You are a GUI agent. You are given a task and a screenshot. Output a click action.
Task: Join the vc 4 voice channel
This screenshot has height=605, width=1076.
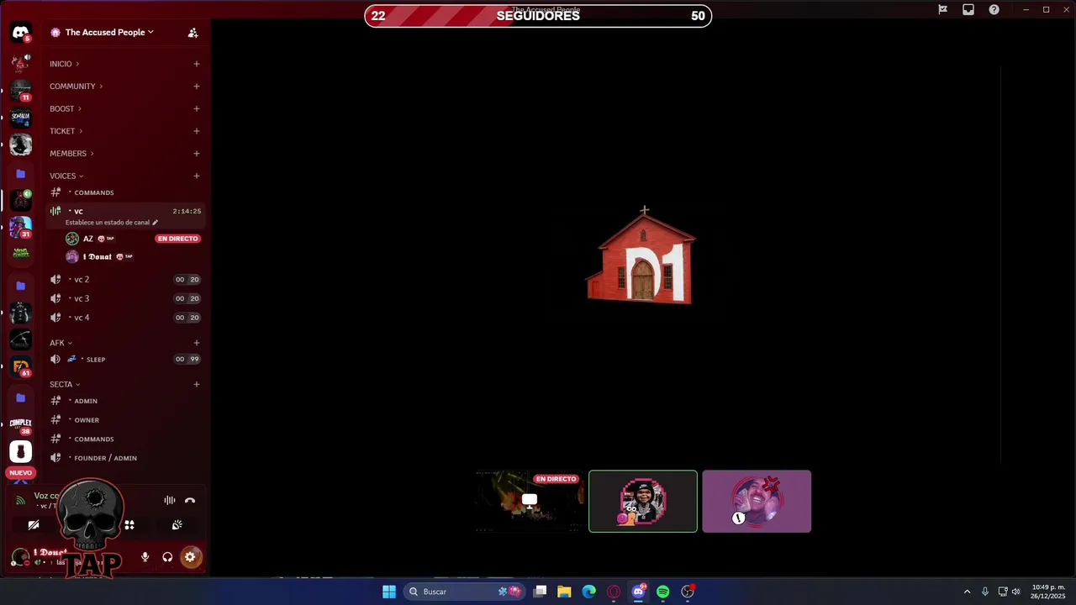click(124, 318)
